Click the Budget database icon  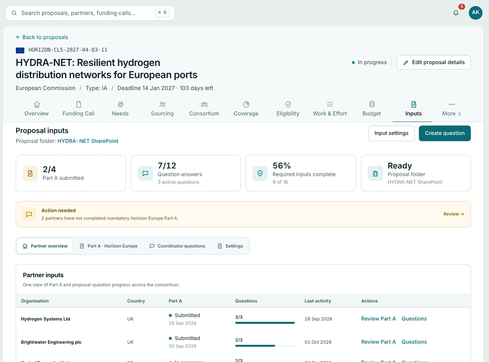coord(372,104)
